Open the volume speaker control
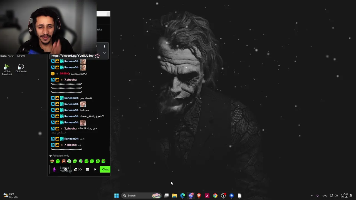The image size is (356, 200). click(x=336, y=196)
